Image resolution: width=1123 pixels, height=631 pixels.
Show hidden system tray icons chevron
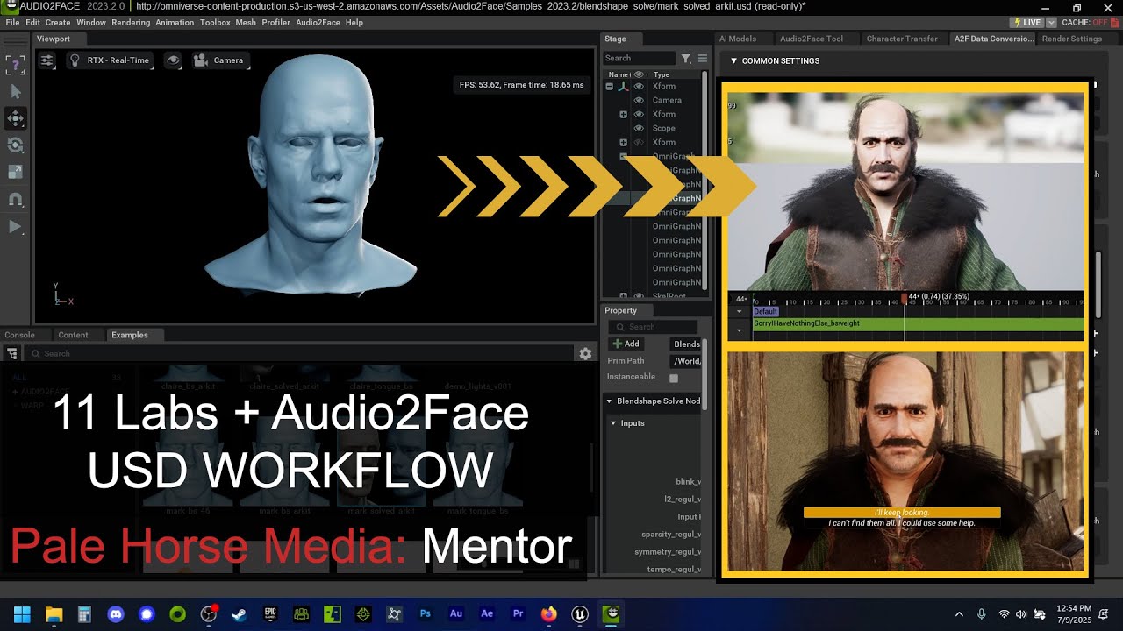[x=959, y=614]
